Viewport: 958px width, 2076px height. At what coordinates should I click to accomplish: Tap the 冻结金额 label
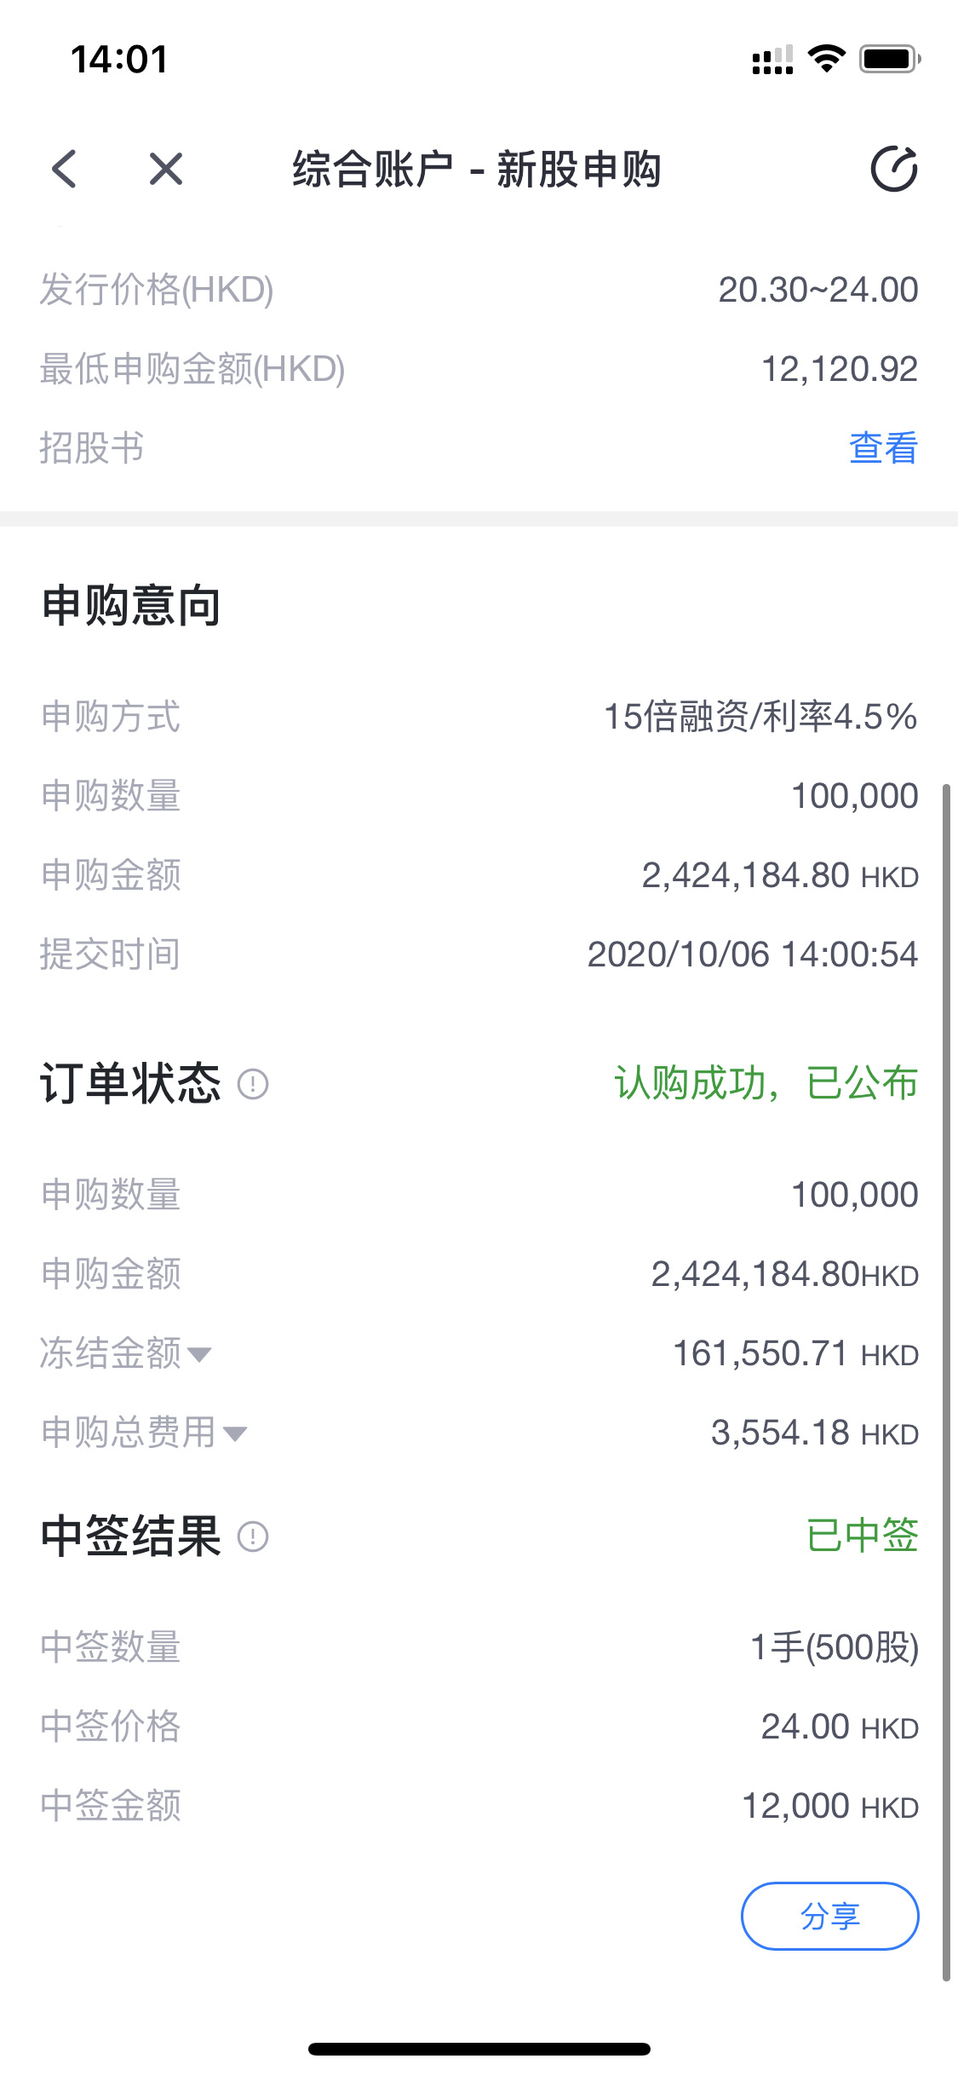pos(111,1353)
